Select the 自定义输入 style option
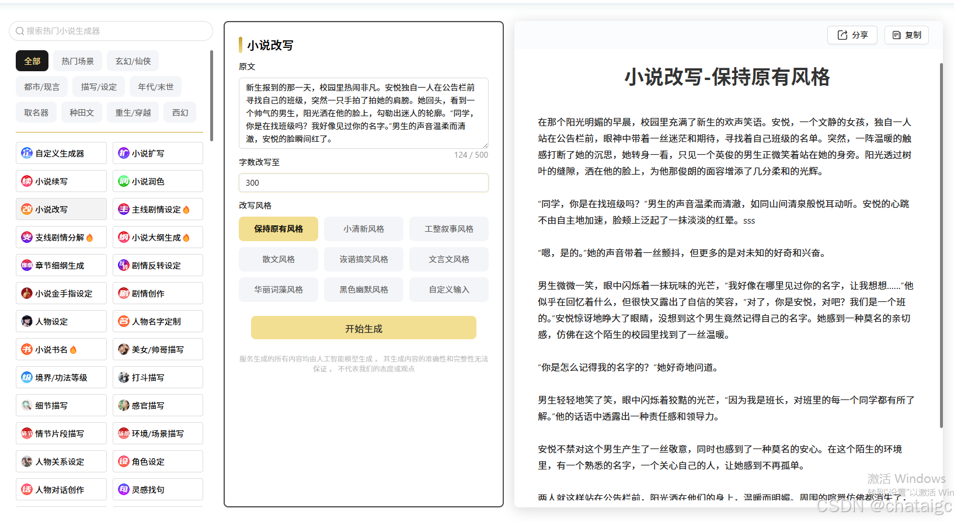Screen dimensions: 954x522 pos(449,290)
